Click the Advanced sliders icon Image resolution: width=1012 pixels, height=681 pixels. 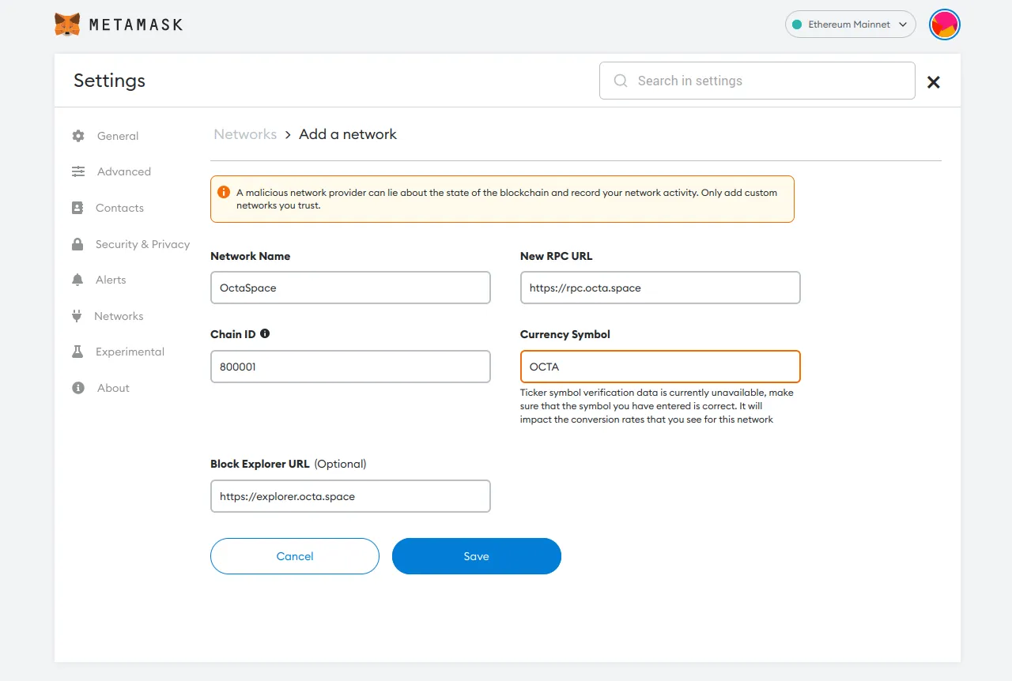point(77,171)
